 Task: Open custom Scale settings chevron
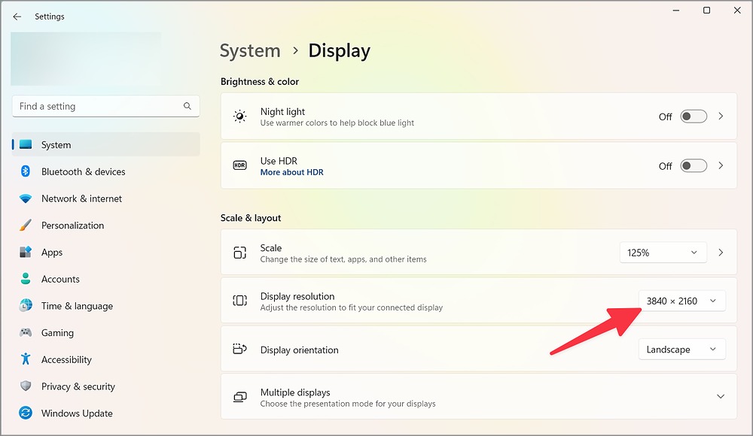click(x=721, y=253)
